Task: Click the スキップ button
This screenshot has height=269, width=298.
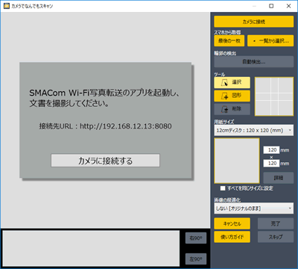Action: (x=276, y=237)
